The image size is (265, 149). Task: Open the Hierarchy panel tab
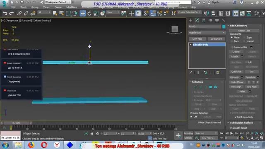(204, 20)
